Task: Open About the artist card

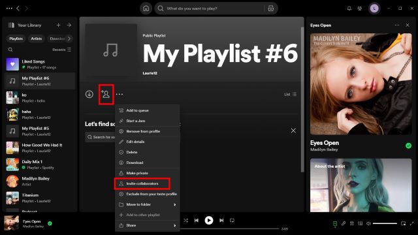Action: (x=361, y=185)
